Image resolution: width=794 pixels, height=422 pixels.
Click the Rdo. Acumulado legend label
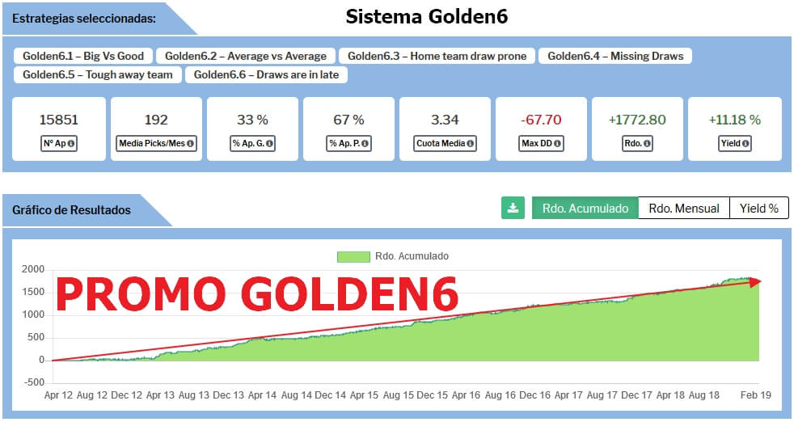pos(412,256)
